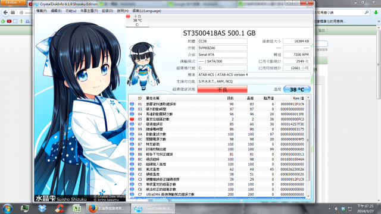Click the features field S.M.A.R.T., AAM, NCQ
Screen dimensions: 381x214
click(254, 81)
